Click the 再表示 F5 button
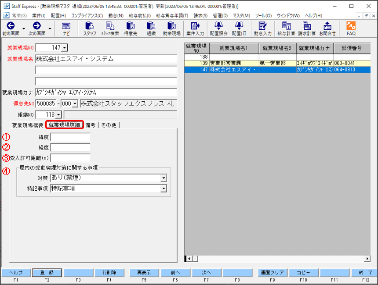This screenshot has height=285, width=378. click(144, 273)
